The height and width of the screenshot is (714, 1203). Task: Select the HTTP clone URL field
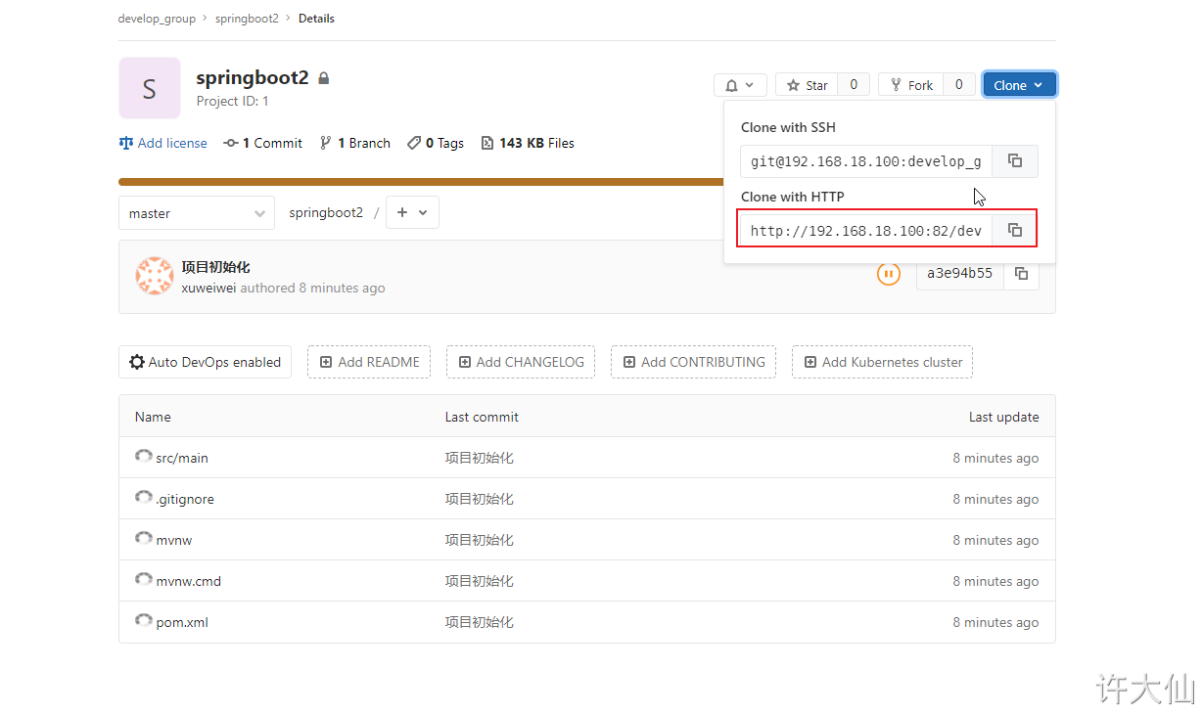click(x=866, y=231)
